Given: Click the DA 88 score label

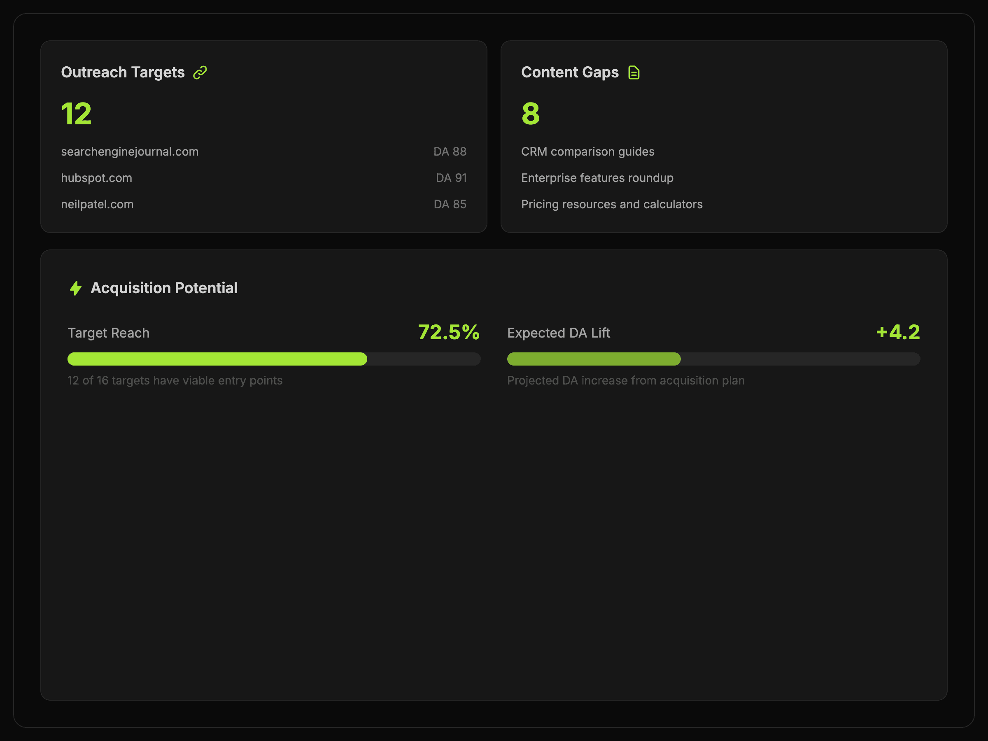Looking at the screenshot, I should pyautogui.click(x=450, y=152).
